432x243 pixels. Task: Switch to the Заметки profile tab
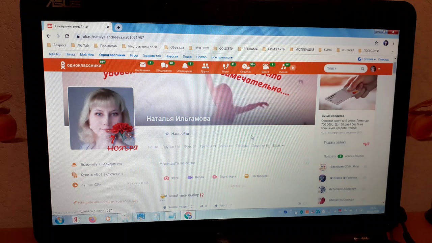point(261,146)
